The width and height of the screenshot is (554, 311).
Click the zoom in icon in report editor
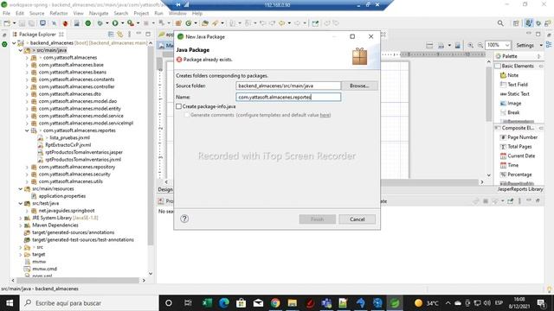(x=470, y=46)
